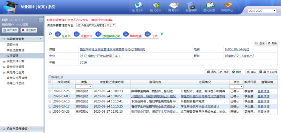Screen dimensions: 281x133
Task: Click next-step arrow after 论文 step
Action: (162, 34)
